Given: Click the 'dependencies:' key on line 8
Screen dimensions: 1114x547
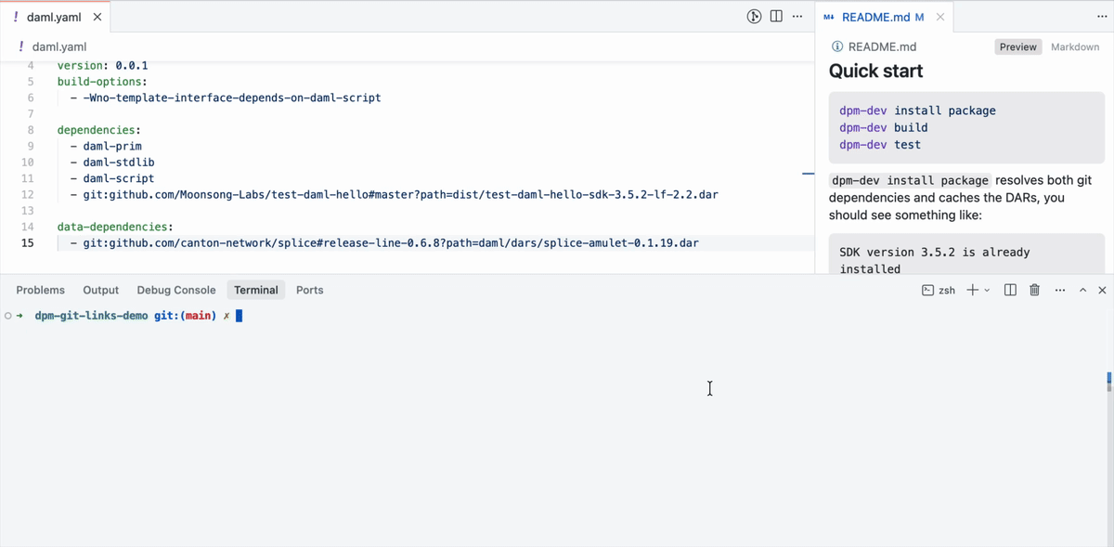Looking at the screenshot, I should click(99, 130).
